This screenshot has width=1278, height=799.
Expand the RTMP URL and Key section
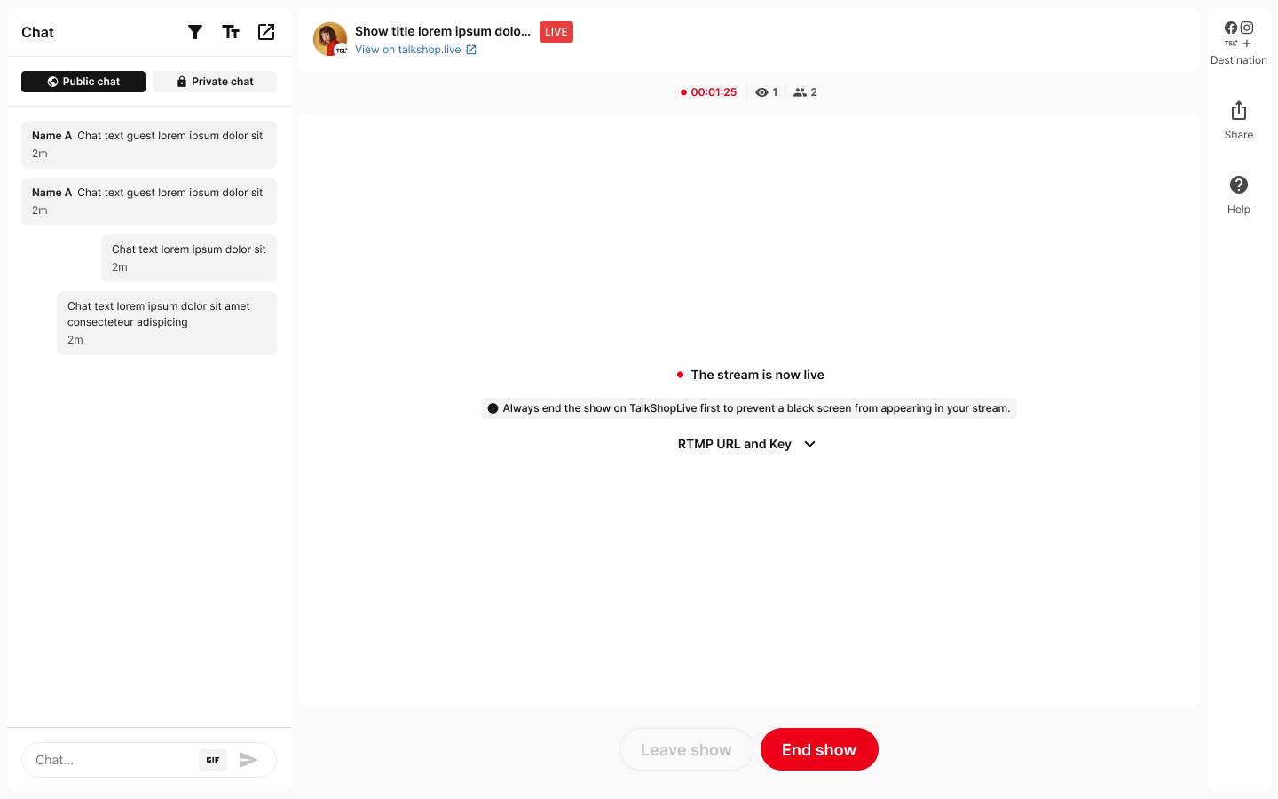coord(746,444)
